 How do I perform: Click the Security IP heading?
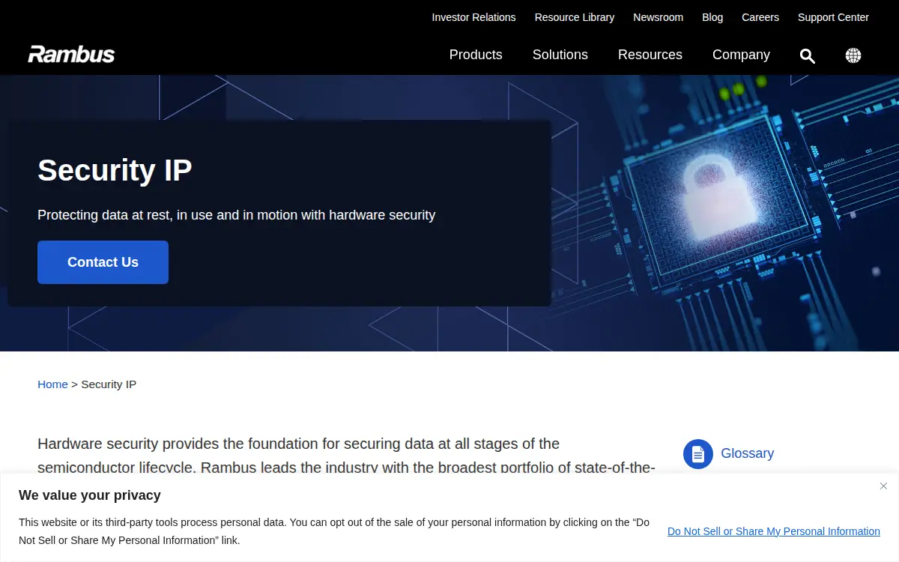tap(115, 170)
